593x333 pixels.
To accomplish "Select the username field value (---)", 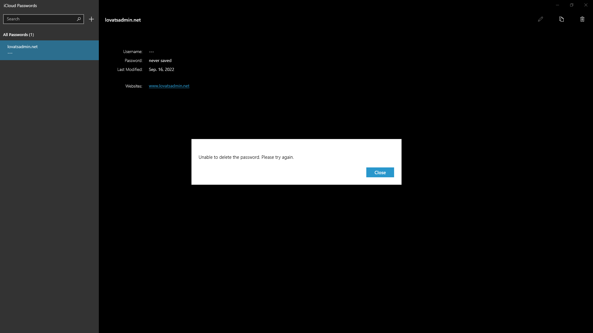I will click(151, 51).
